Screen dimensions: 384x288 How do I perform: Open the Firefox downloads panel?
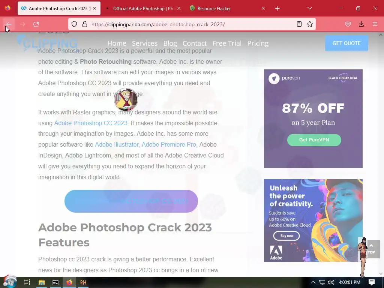tap(361, 24)
